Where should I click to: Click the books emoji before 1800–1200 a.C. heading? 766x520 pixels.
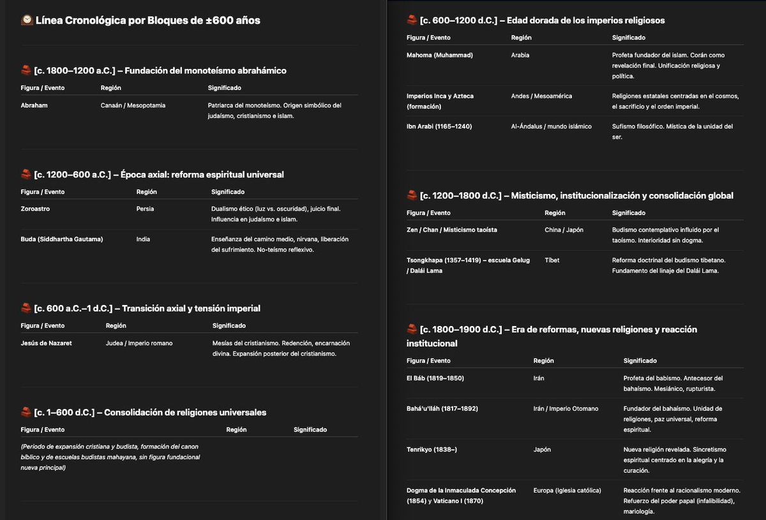point(26,71)
